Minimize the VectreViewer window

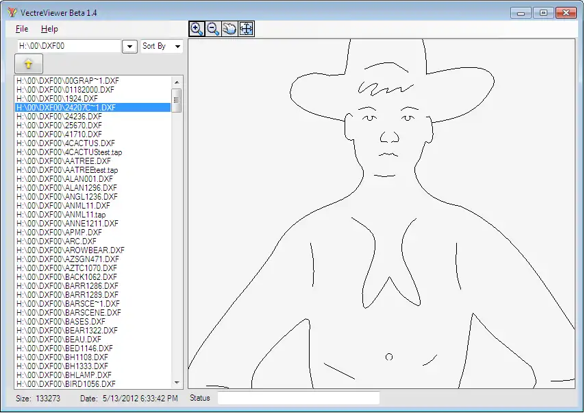click(521, 13)
